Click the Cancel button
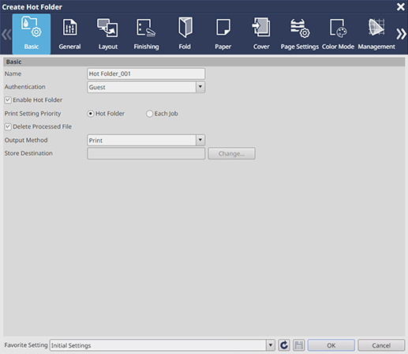 [x=381, y=345]
